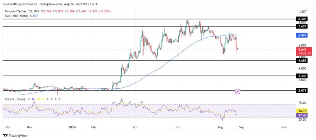Click the TradingView logo
The height and width of the screenshot is (140, 316).
coord(15,135)
